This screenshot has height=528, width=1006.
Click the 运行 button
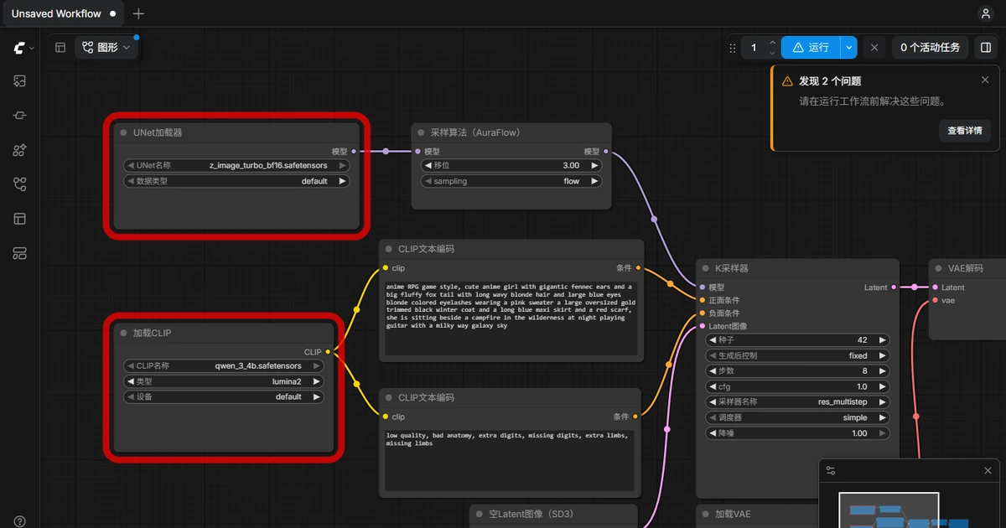coord(811,48)
